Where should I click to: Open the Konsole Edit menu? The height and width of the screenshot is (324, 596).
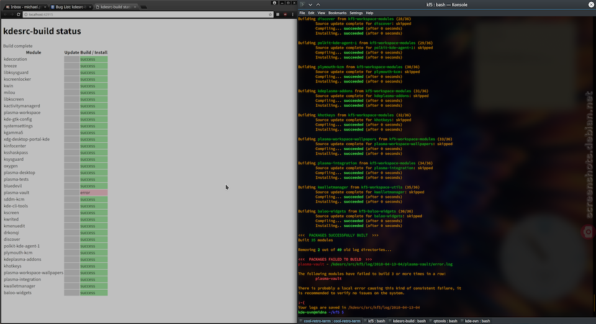(311, 13)
